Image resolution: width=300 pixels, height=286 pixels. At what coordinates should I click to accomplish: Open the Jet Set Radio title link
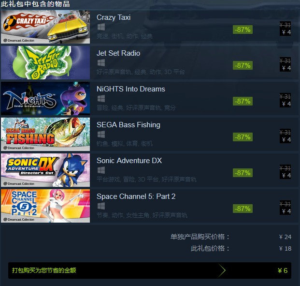pyautogui.click(x=118, y=53)
